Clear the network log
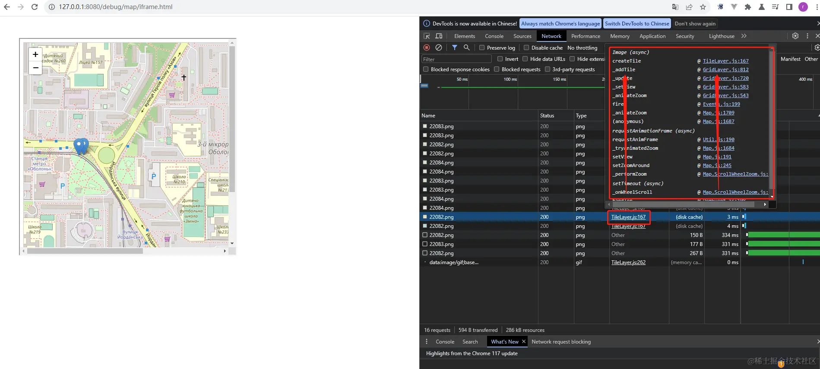 (439, 47)
